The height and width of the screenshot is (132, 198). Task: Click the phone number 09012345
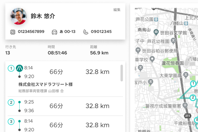click(101, 32)
